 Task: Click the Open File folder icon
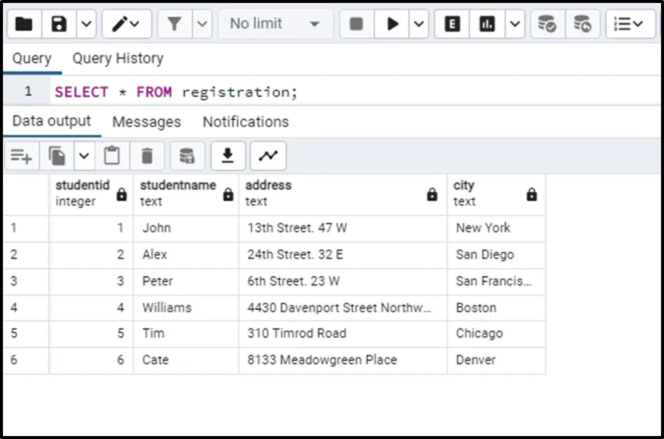[24, 24]
